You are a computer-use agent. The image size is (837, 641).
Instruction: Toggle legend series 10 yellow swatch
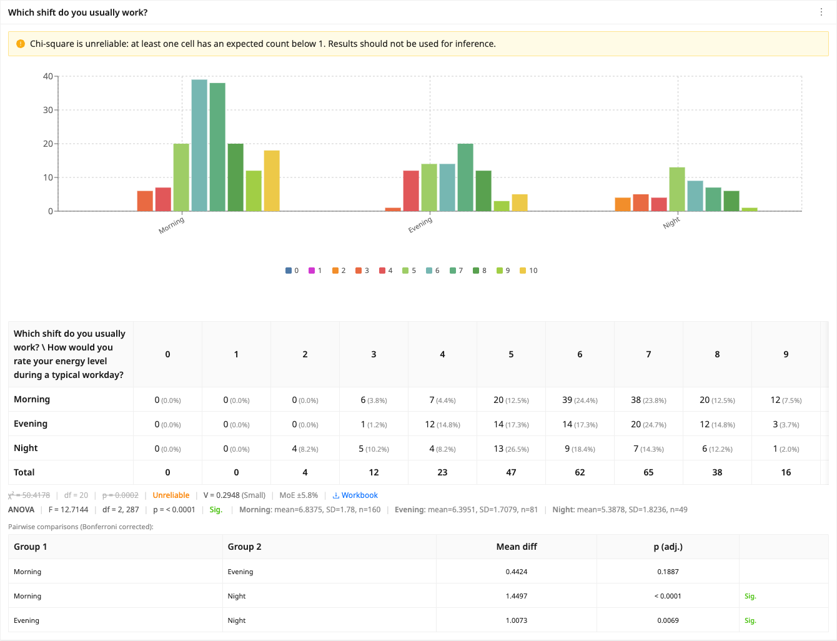[x=523, y=271]
